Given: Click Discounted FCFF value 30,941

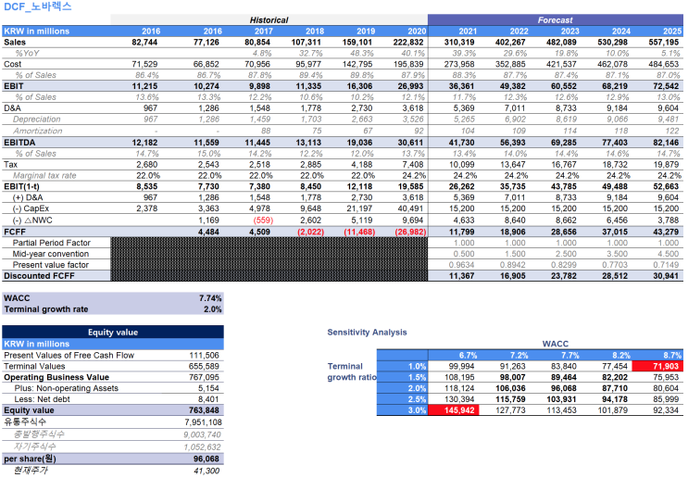Looking at the screenshot, I should pos(666,276).
